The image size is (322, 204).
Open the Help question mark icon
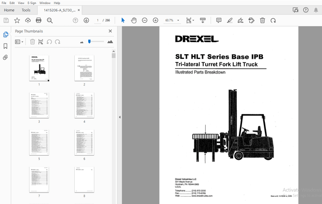[x=306, y=10]
